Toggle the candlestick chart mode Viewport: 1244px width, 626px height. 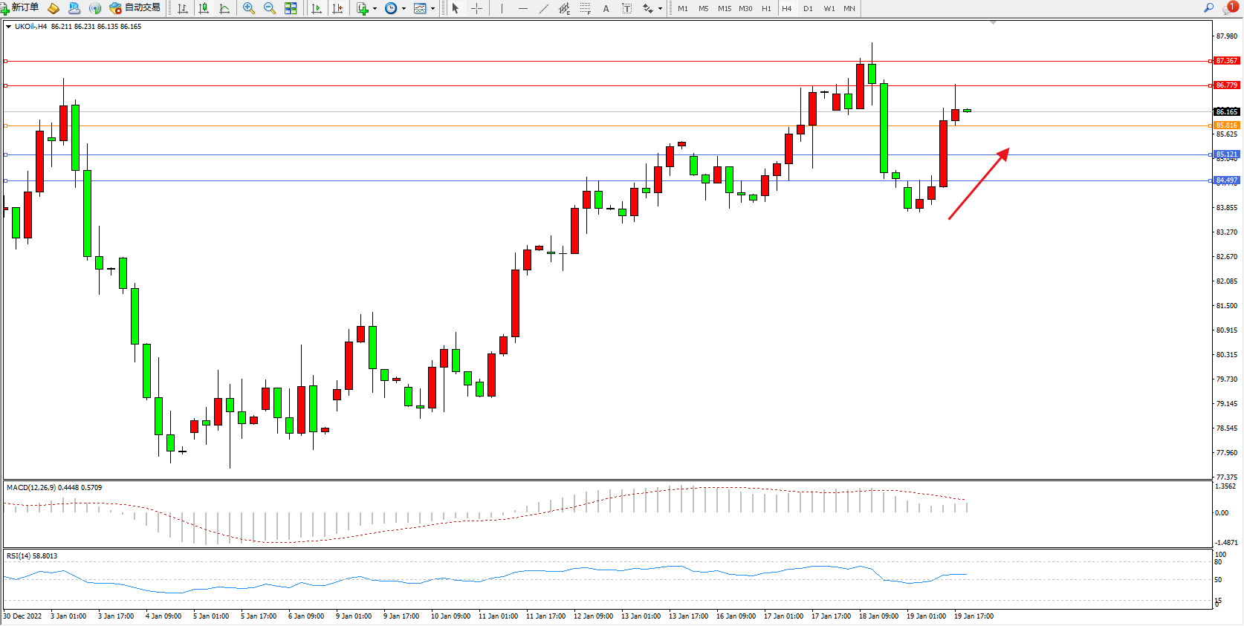click(204, 8)
